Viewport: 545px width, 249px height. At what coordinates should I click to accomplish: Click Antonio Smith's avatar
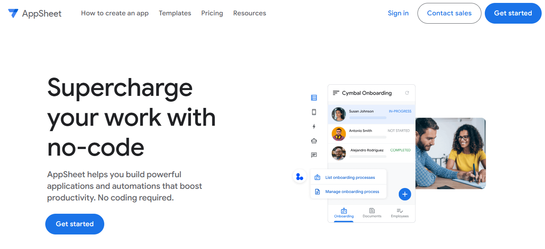click(339, 134)
